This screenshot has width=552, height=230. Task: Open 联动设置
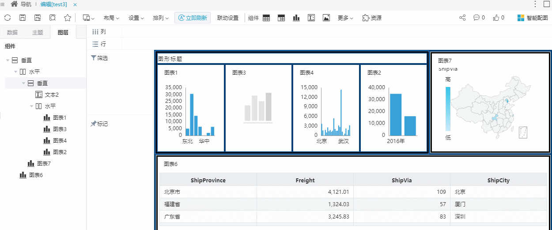[228, 18]
